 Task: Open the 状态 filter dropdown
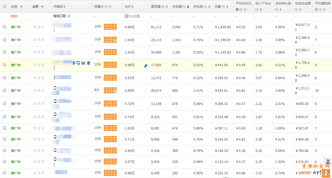(21, 7)
